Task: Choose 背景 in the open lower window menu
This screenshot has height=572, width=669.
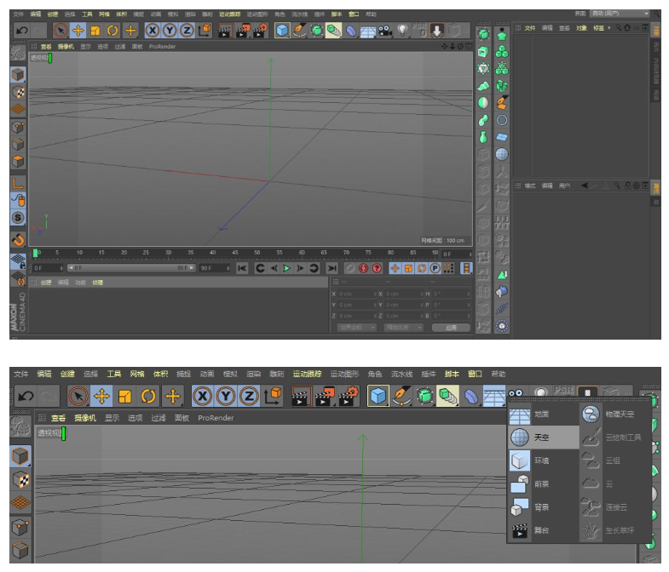Action: (544, 507)
